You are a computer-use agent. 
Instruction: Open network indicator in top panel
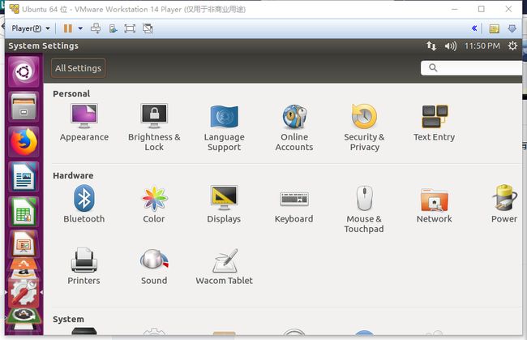click(431, 45)
